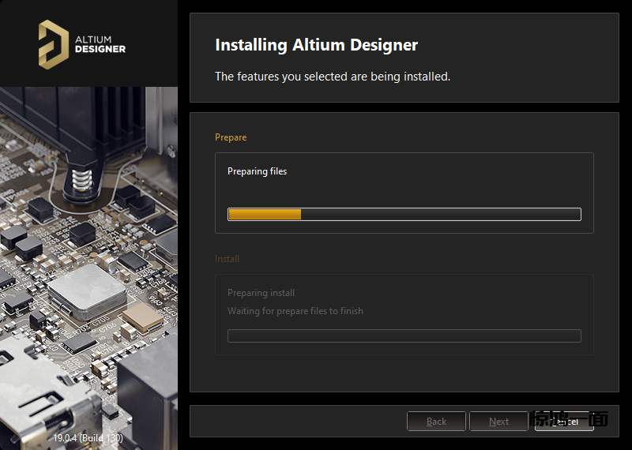Click the disabled Next button

tap(498, 422)
